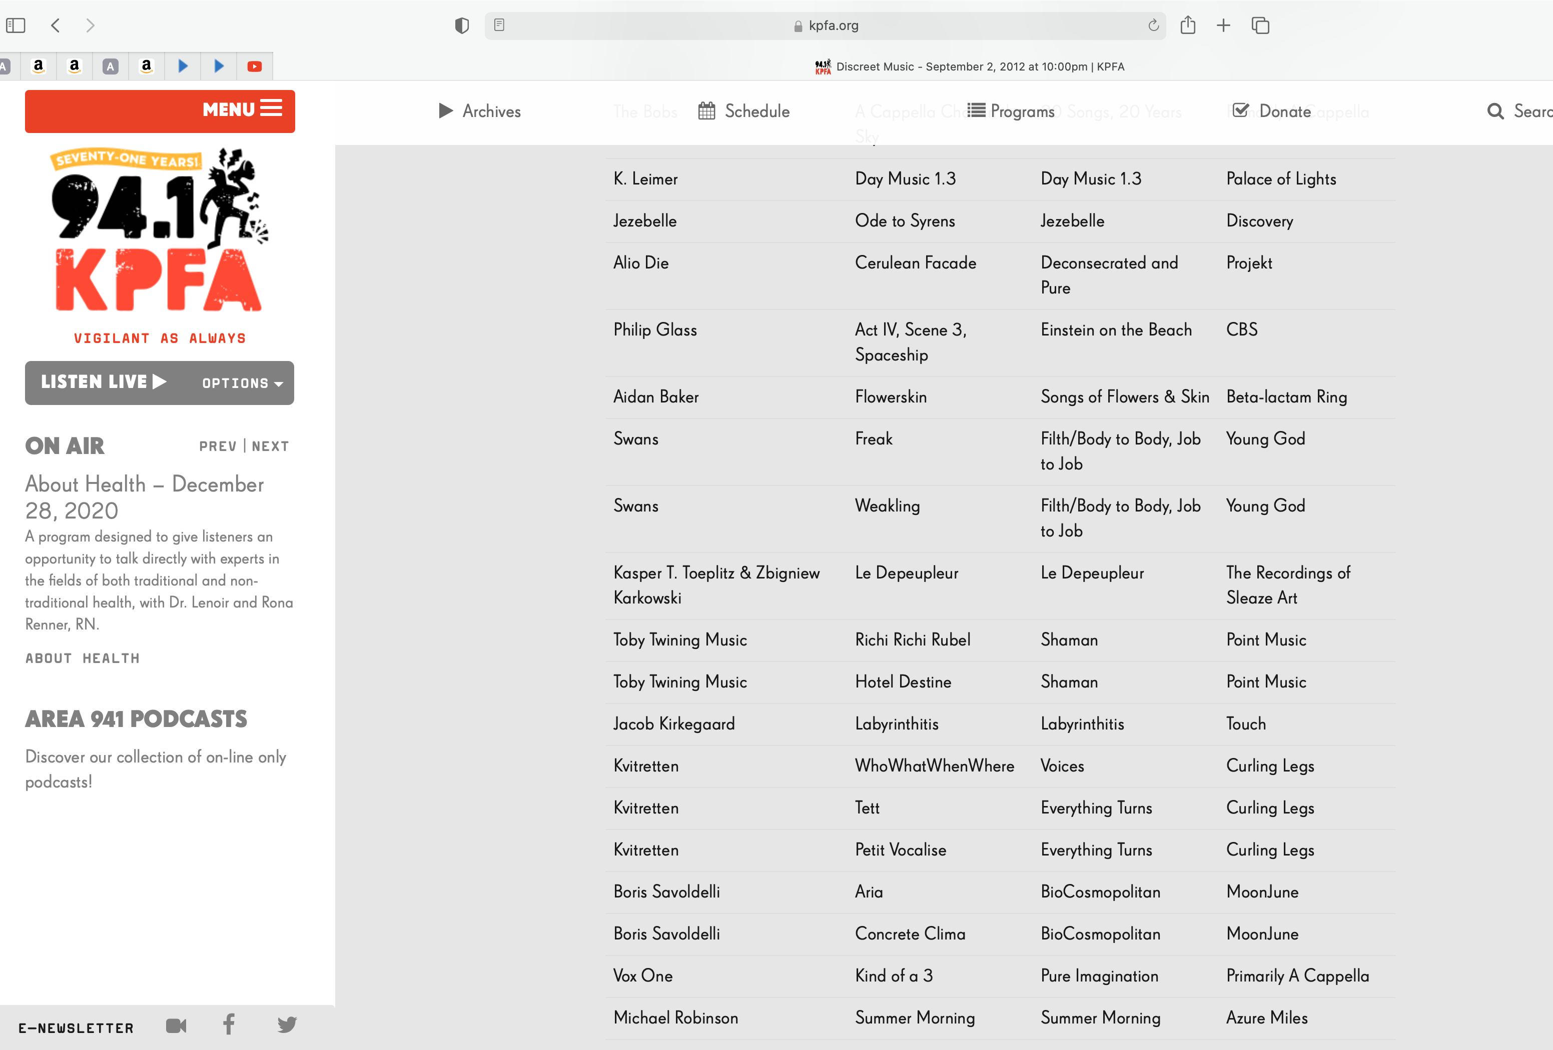Click the 'Ode to Syrens' track cell
The height and width of the screenshot is (1050, 1553).
[905, 221]
